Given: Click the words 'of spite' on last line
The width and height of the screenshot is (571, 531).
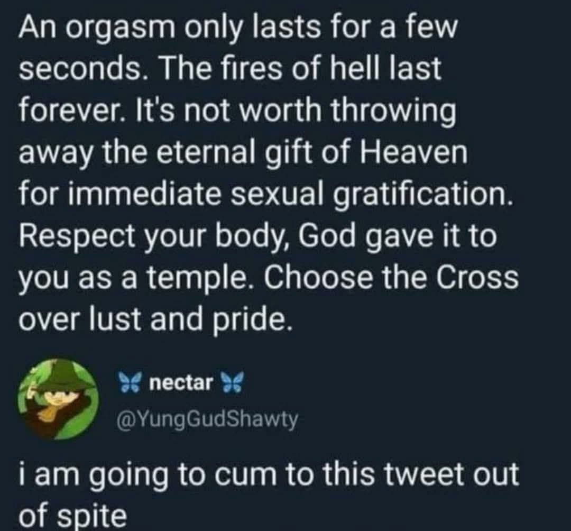Looking at the screenshot, I should 73,515.
